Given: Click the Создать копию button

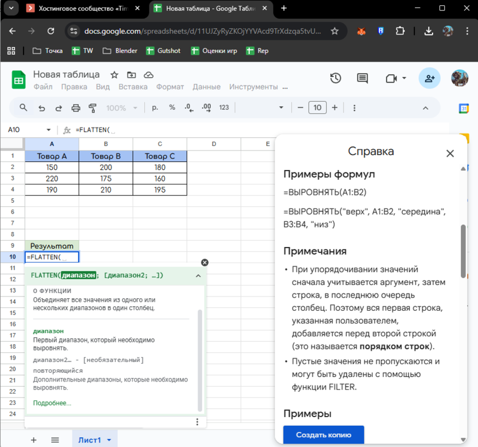Looking at the screenshot, I should point(323,436).
